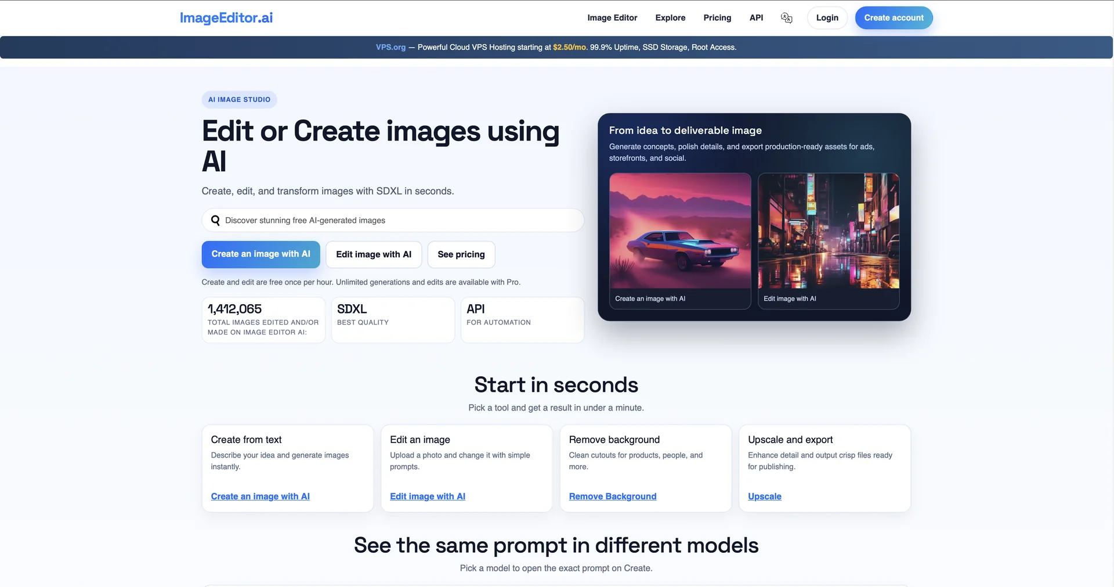Click the Remove Background link
The width and height of the screenshot is (1114, 587).
coord(613,496)
